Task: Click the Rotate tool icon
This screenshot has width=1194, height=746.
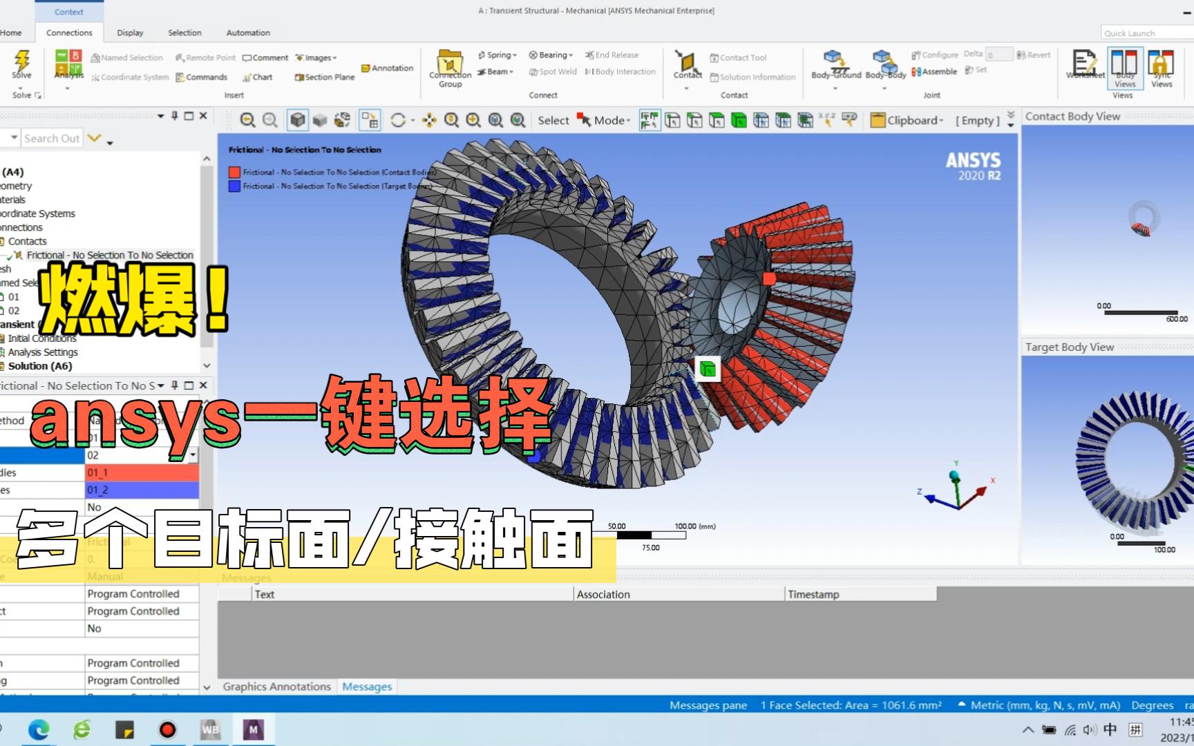Action: (x=398, y=120)
